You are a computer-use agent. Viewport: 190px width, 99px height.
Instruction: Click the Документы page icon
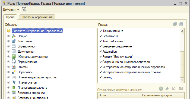coord(14,51)
